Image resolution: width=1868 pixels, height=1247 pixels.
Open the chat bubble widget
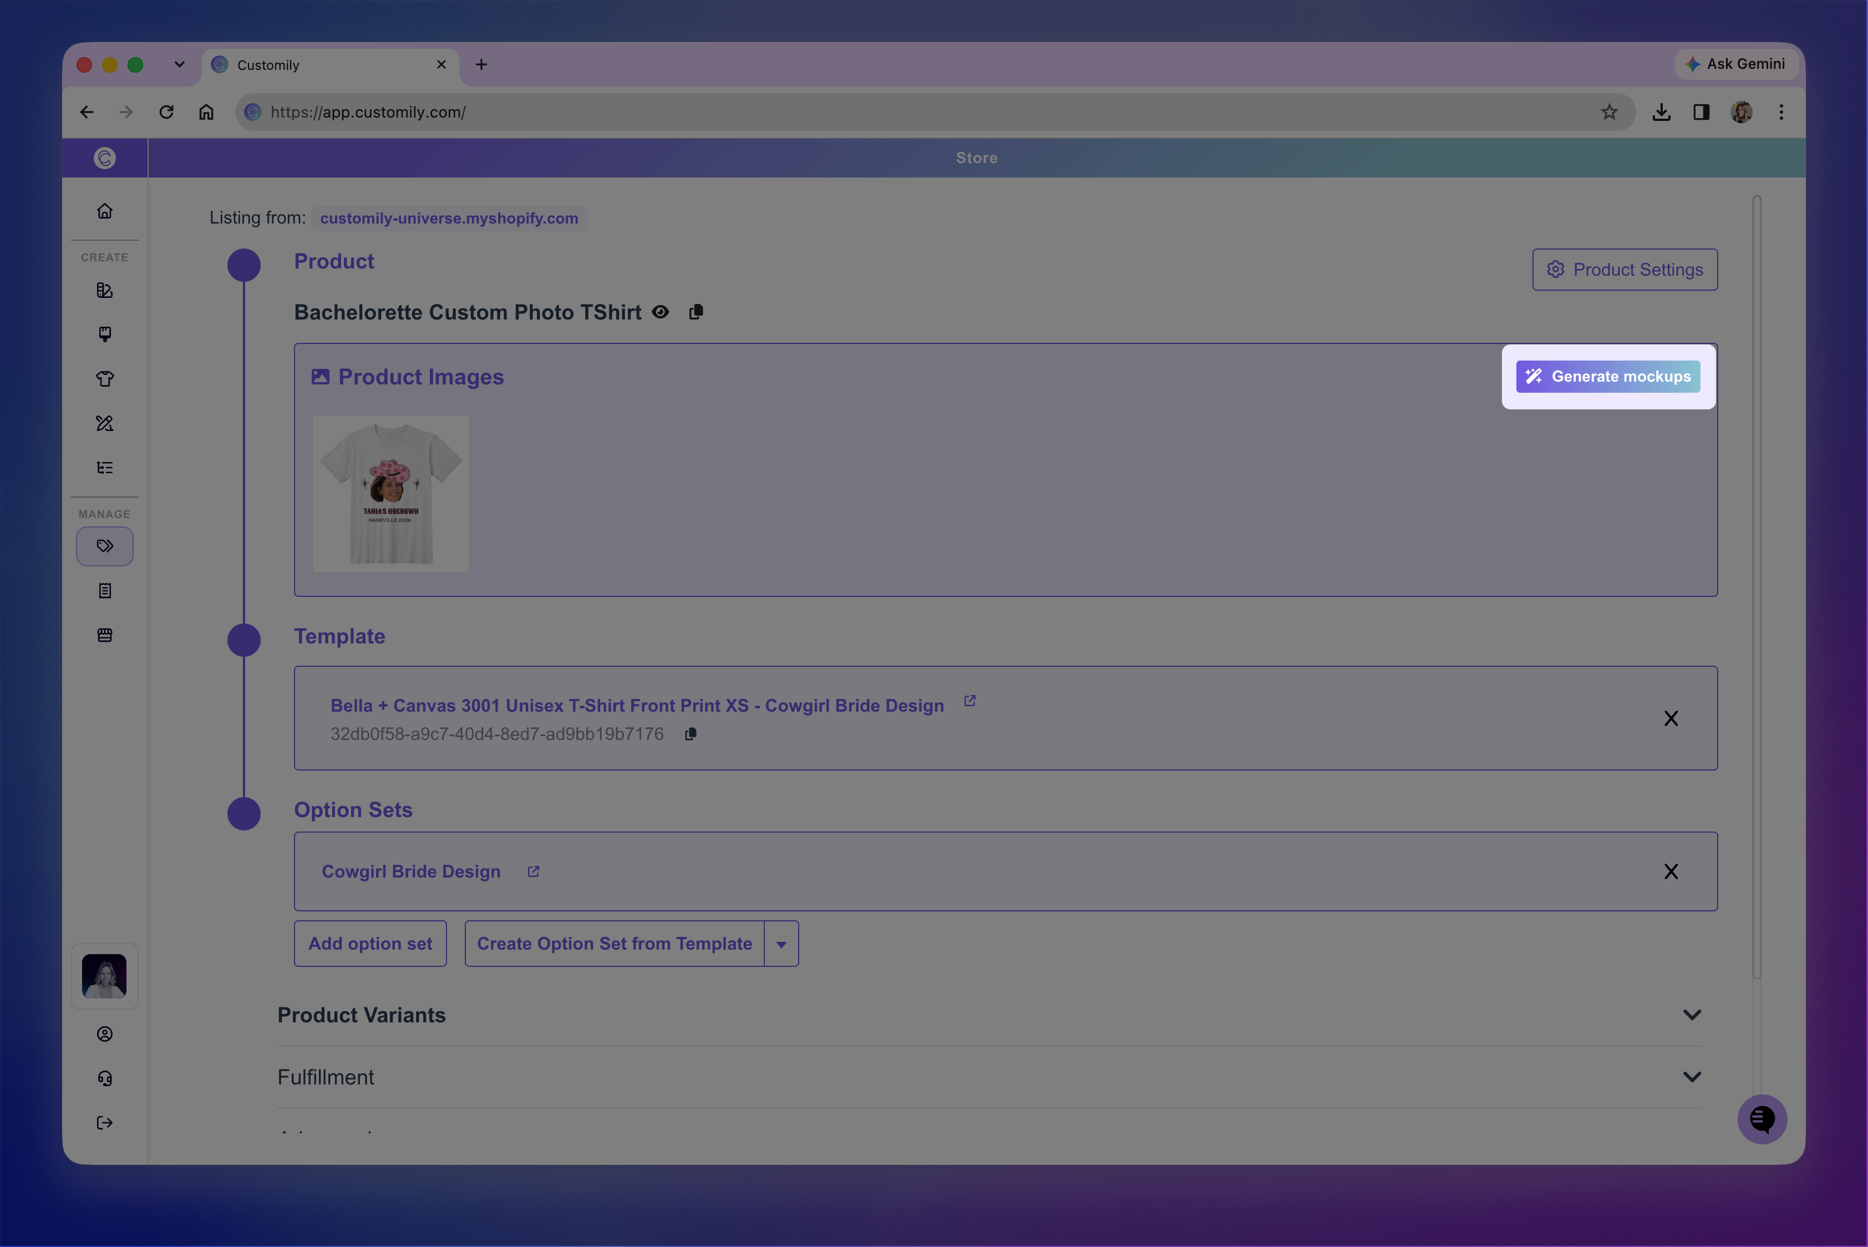click(x=1762, y=1119)
